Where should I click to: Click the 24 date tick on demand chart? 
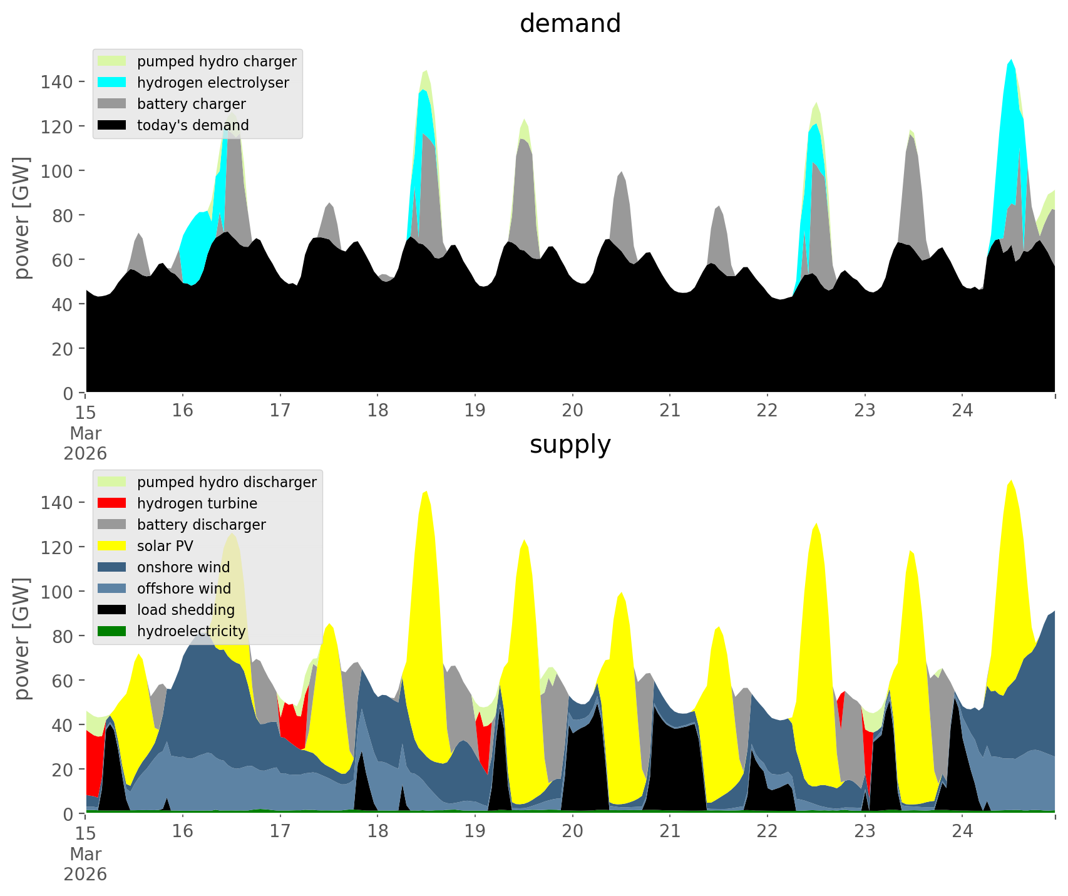pos(962,411)
